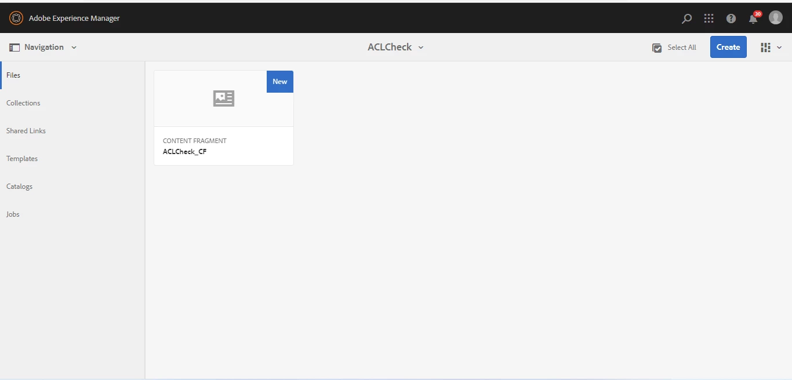The height and width of the screenshot is (380, 792).
Task: Select Shared Links in the side navigation
Action: 72,131
